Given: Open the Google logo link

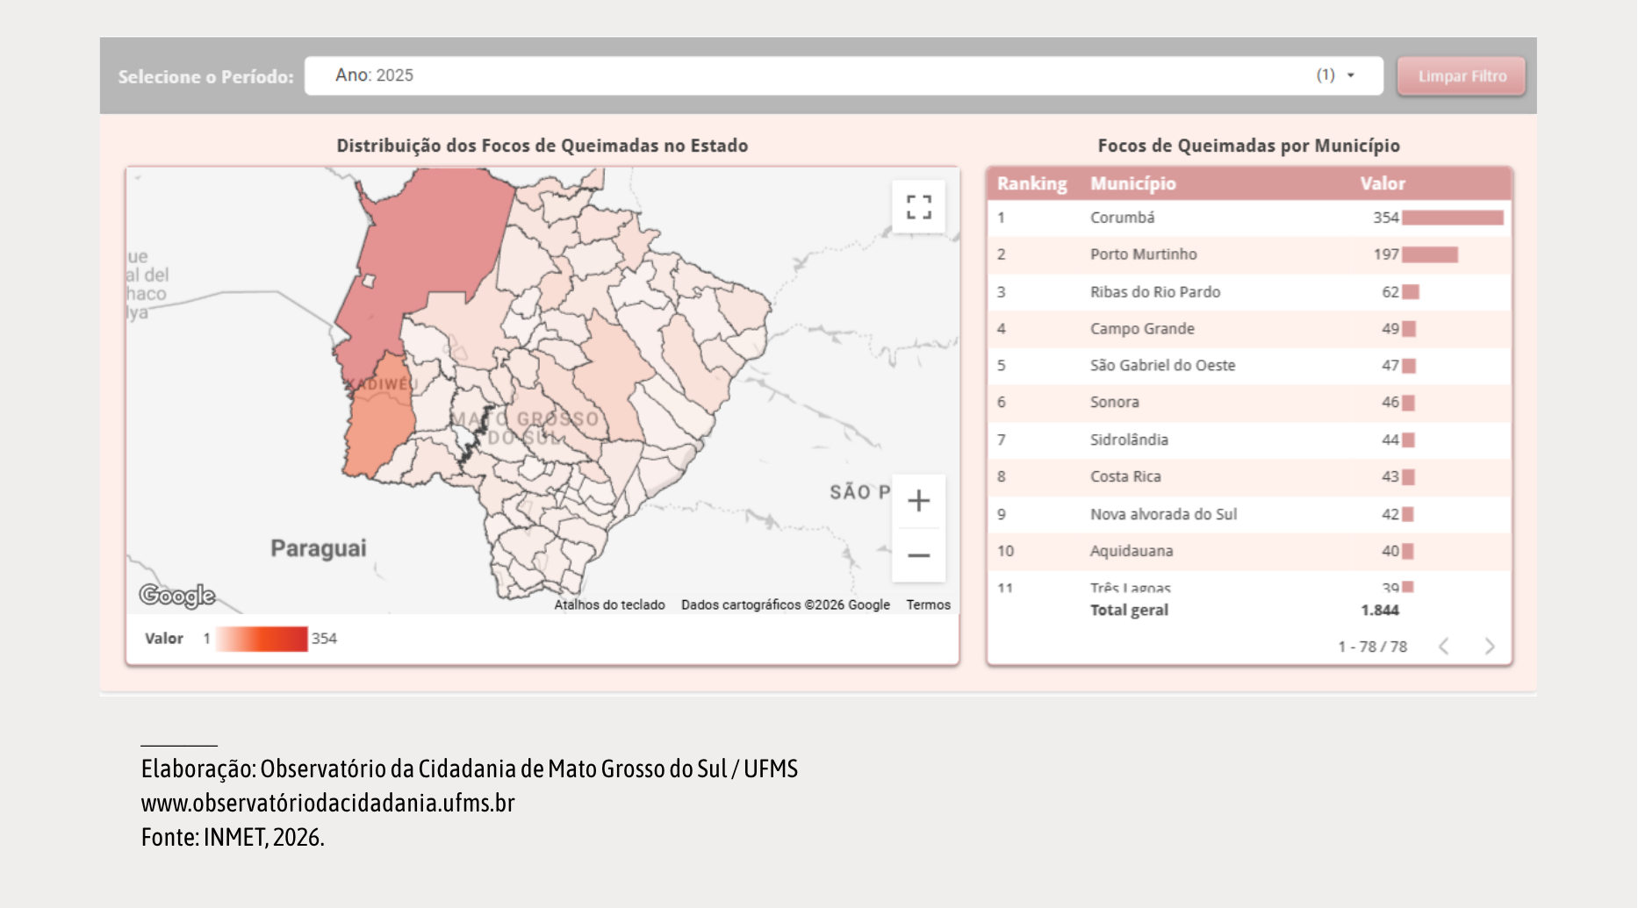Looking at the screenshot, I should [177, 596].
